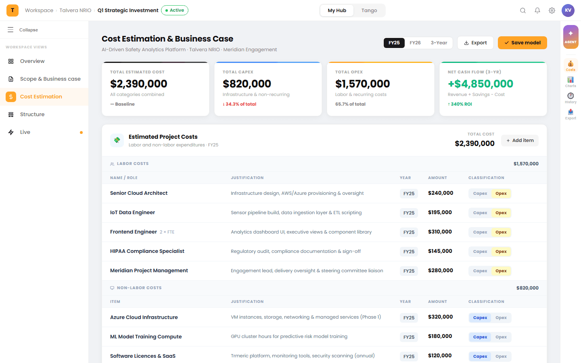Select the FY26 period tab

tap(415, 43)
